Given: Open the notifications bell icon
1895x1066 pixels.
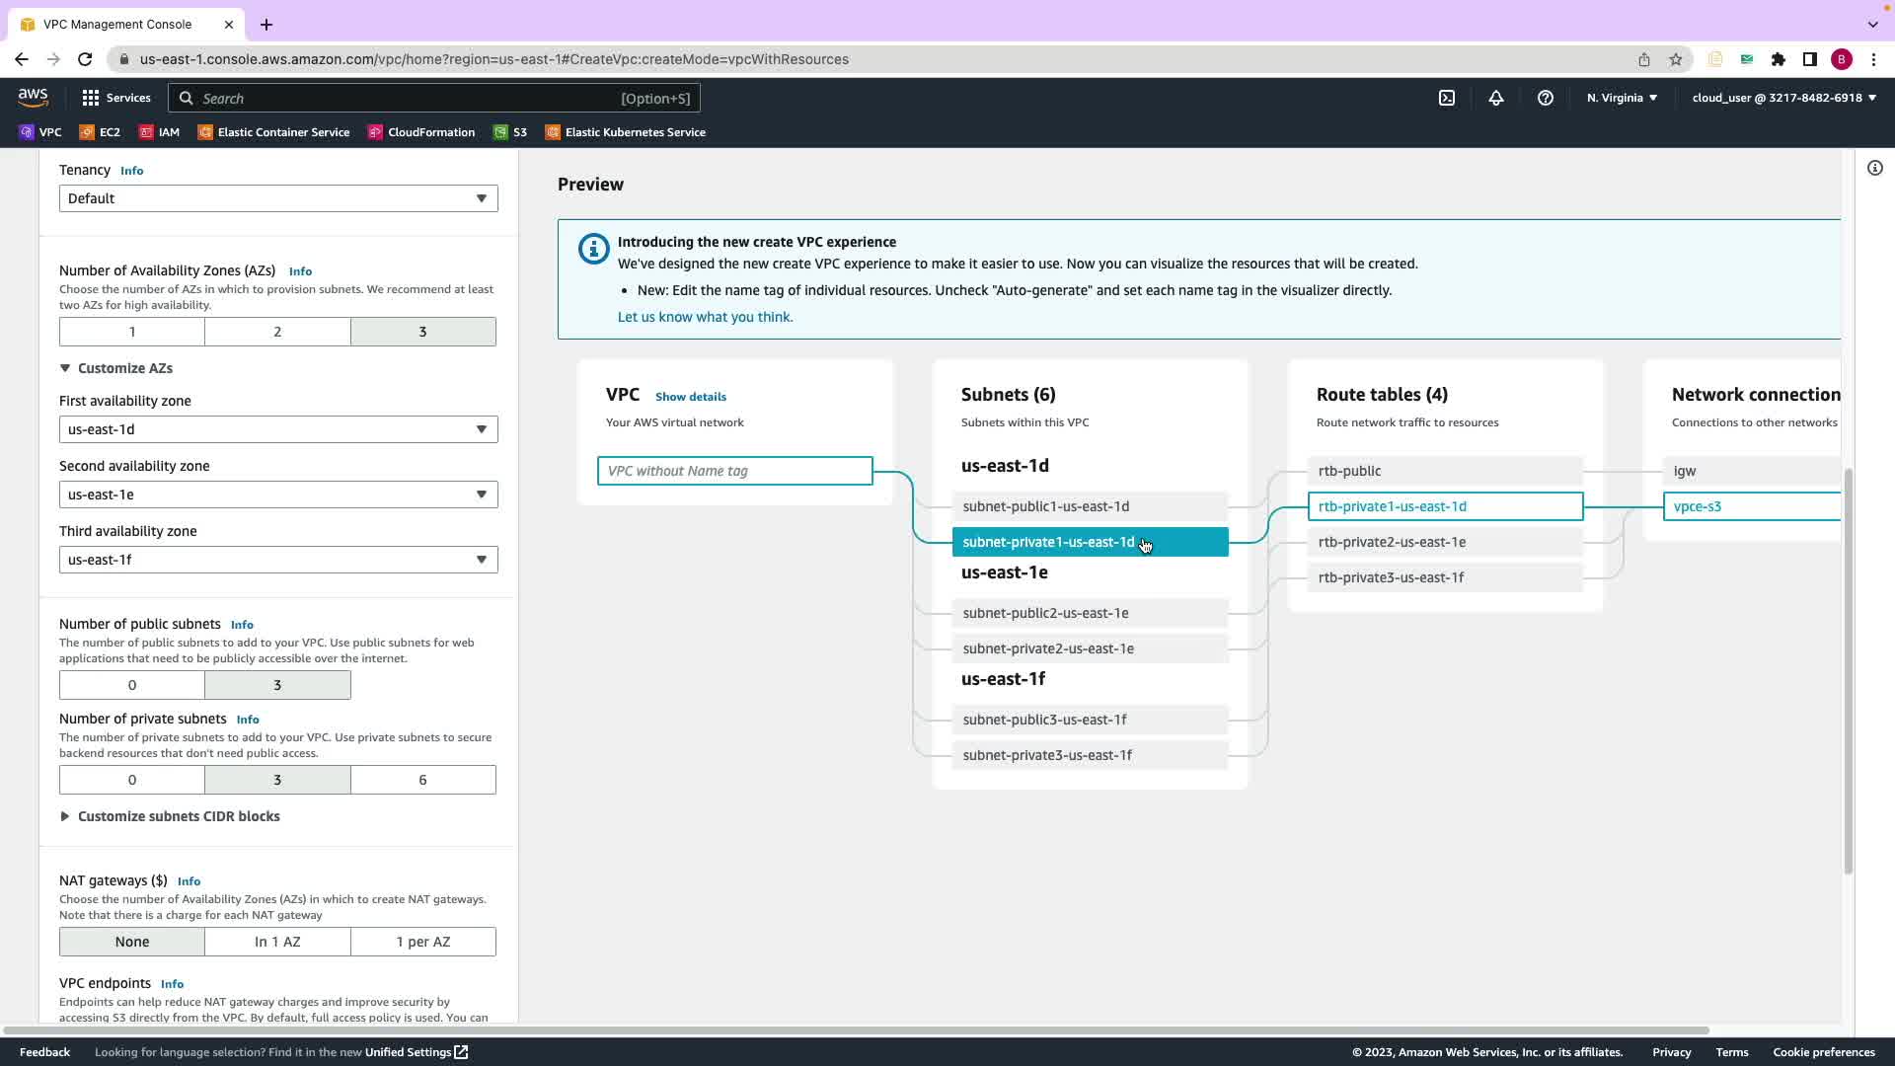Looking at the screenshot, I should tap(1496, 98).
